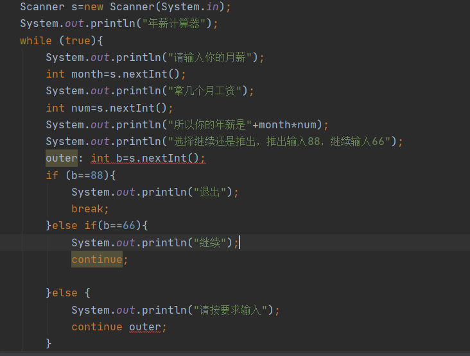This screenshot has width=470, height=356.
Task: Click the string "退出"
Action: click(210, 192)
